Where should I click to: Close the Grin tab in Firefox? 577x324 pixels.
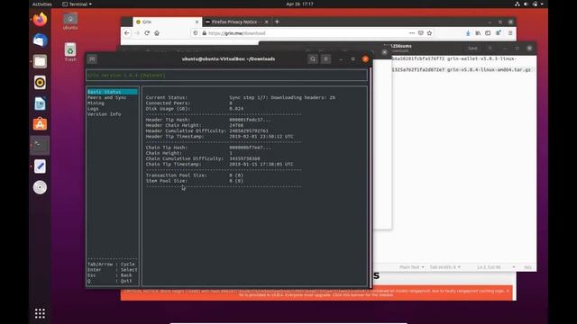[197, 22]
